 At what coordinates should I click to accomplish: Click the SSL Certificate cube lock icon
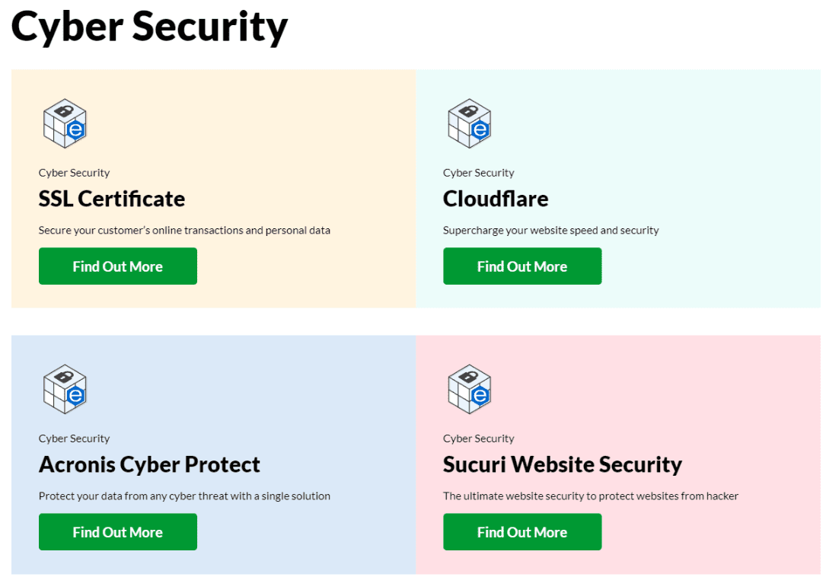click(x=65, y=123)
